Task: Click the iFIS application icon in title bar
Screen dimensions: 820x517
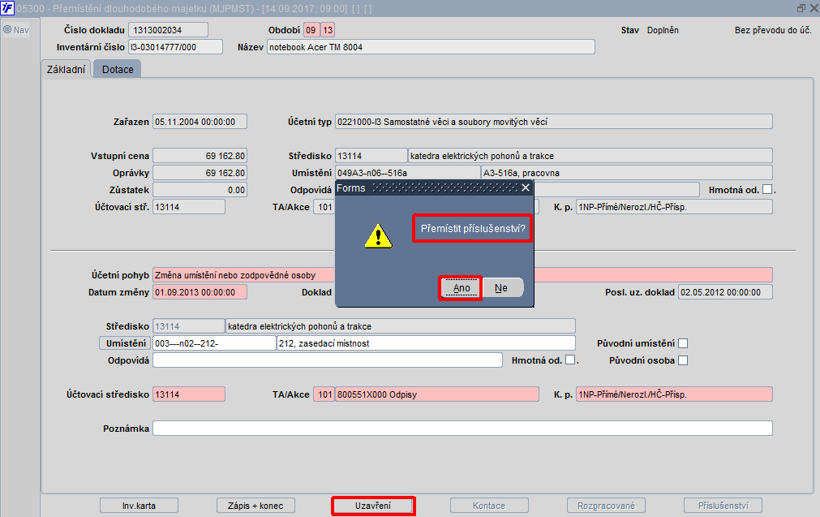Action: [x=7, y=8]
